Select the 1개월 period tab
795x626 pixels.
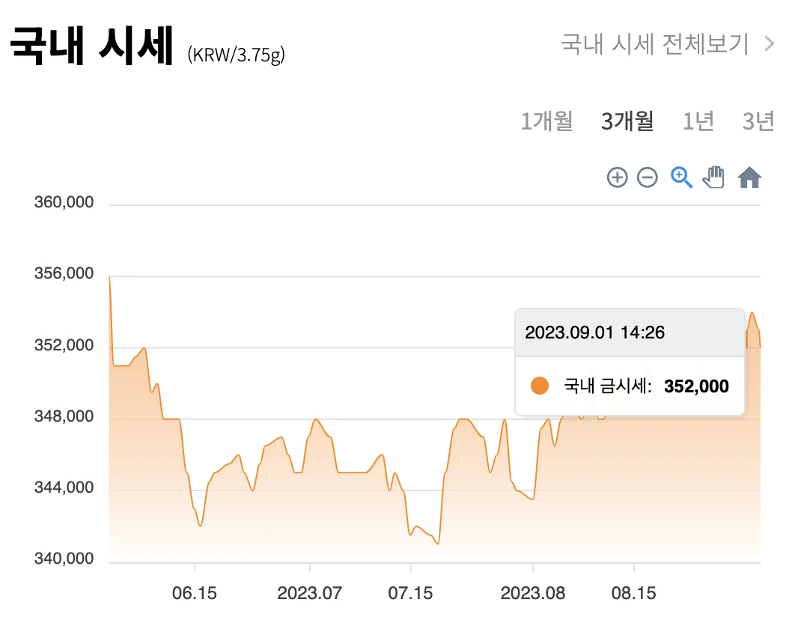548,121
